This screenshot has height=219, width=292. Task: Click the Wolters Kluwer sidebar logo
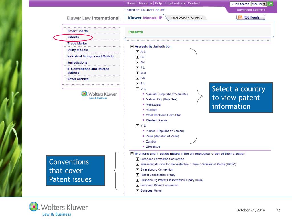pyautogui.click(x=99, y=95)
